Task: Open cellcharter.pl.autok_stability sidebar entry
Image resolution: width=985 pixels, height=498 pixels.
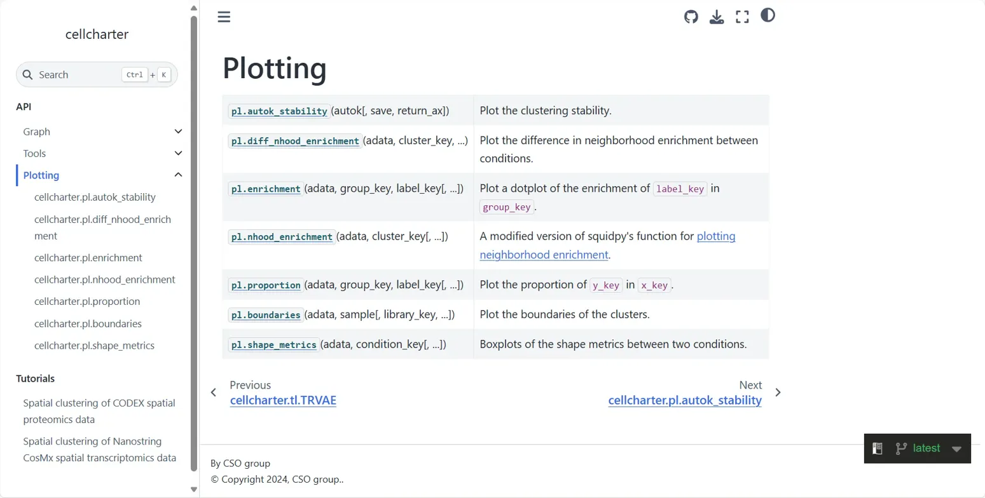Action: click(95, 197)
